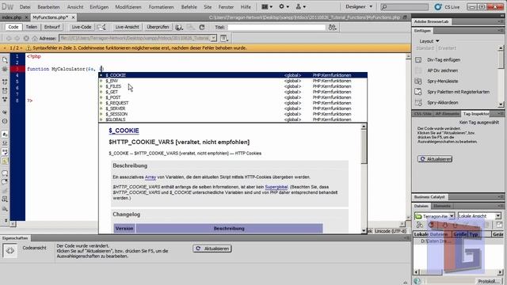Click the preview in browser globe icon
Screen dimensions: 507x285
point(179,28)
